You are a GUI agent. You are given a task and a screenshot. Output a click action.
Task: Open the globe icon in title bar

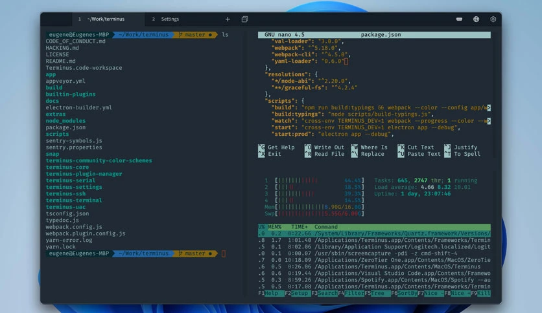click(476, 19)
